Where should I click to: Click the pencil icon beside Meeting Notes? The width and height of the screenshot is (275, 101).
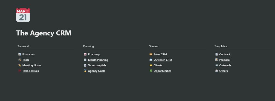point(19,65)
